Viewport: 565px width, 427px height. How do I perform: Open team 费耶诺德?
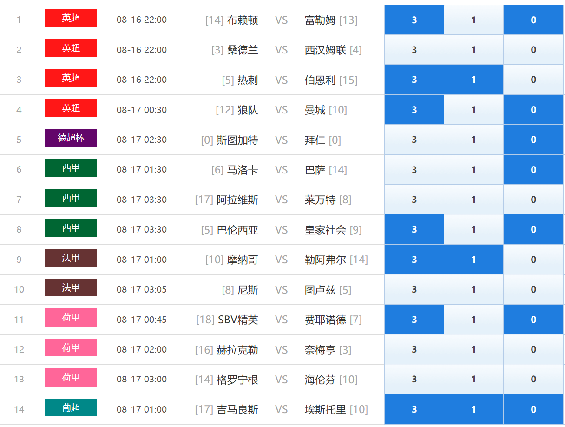(x=325, y=320)
